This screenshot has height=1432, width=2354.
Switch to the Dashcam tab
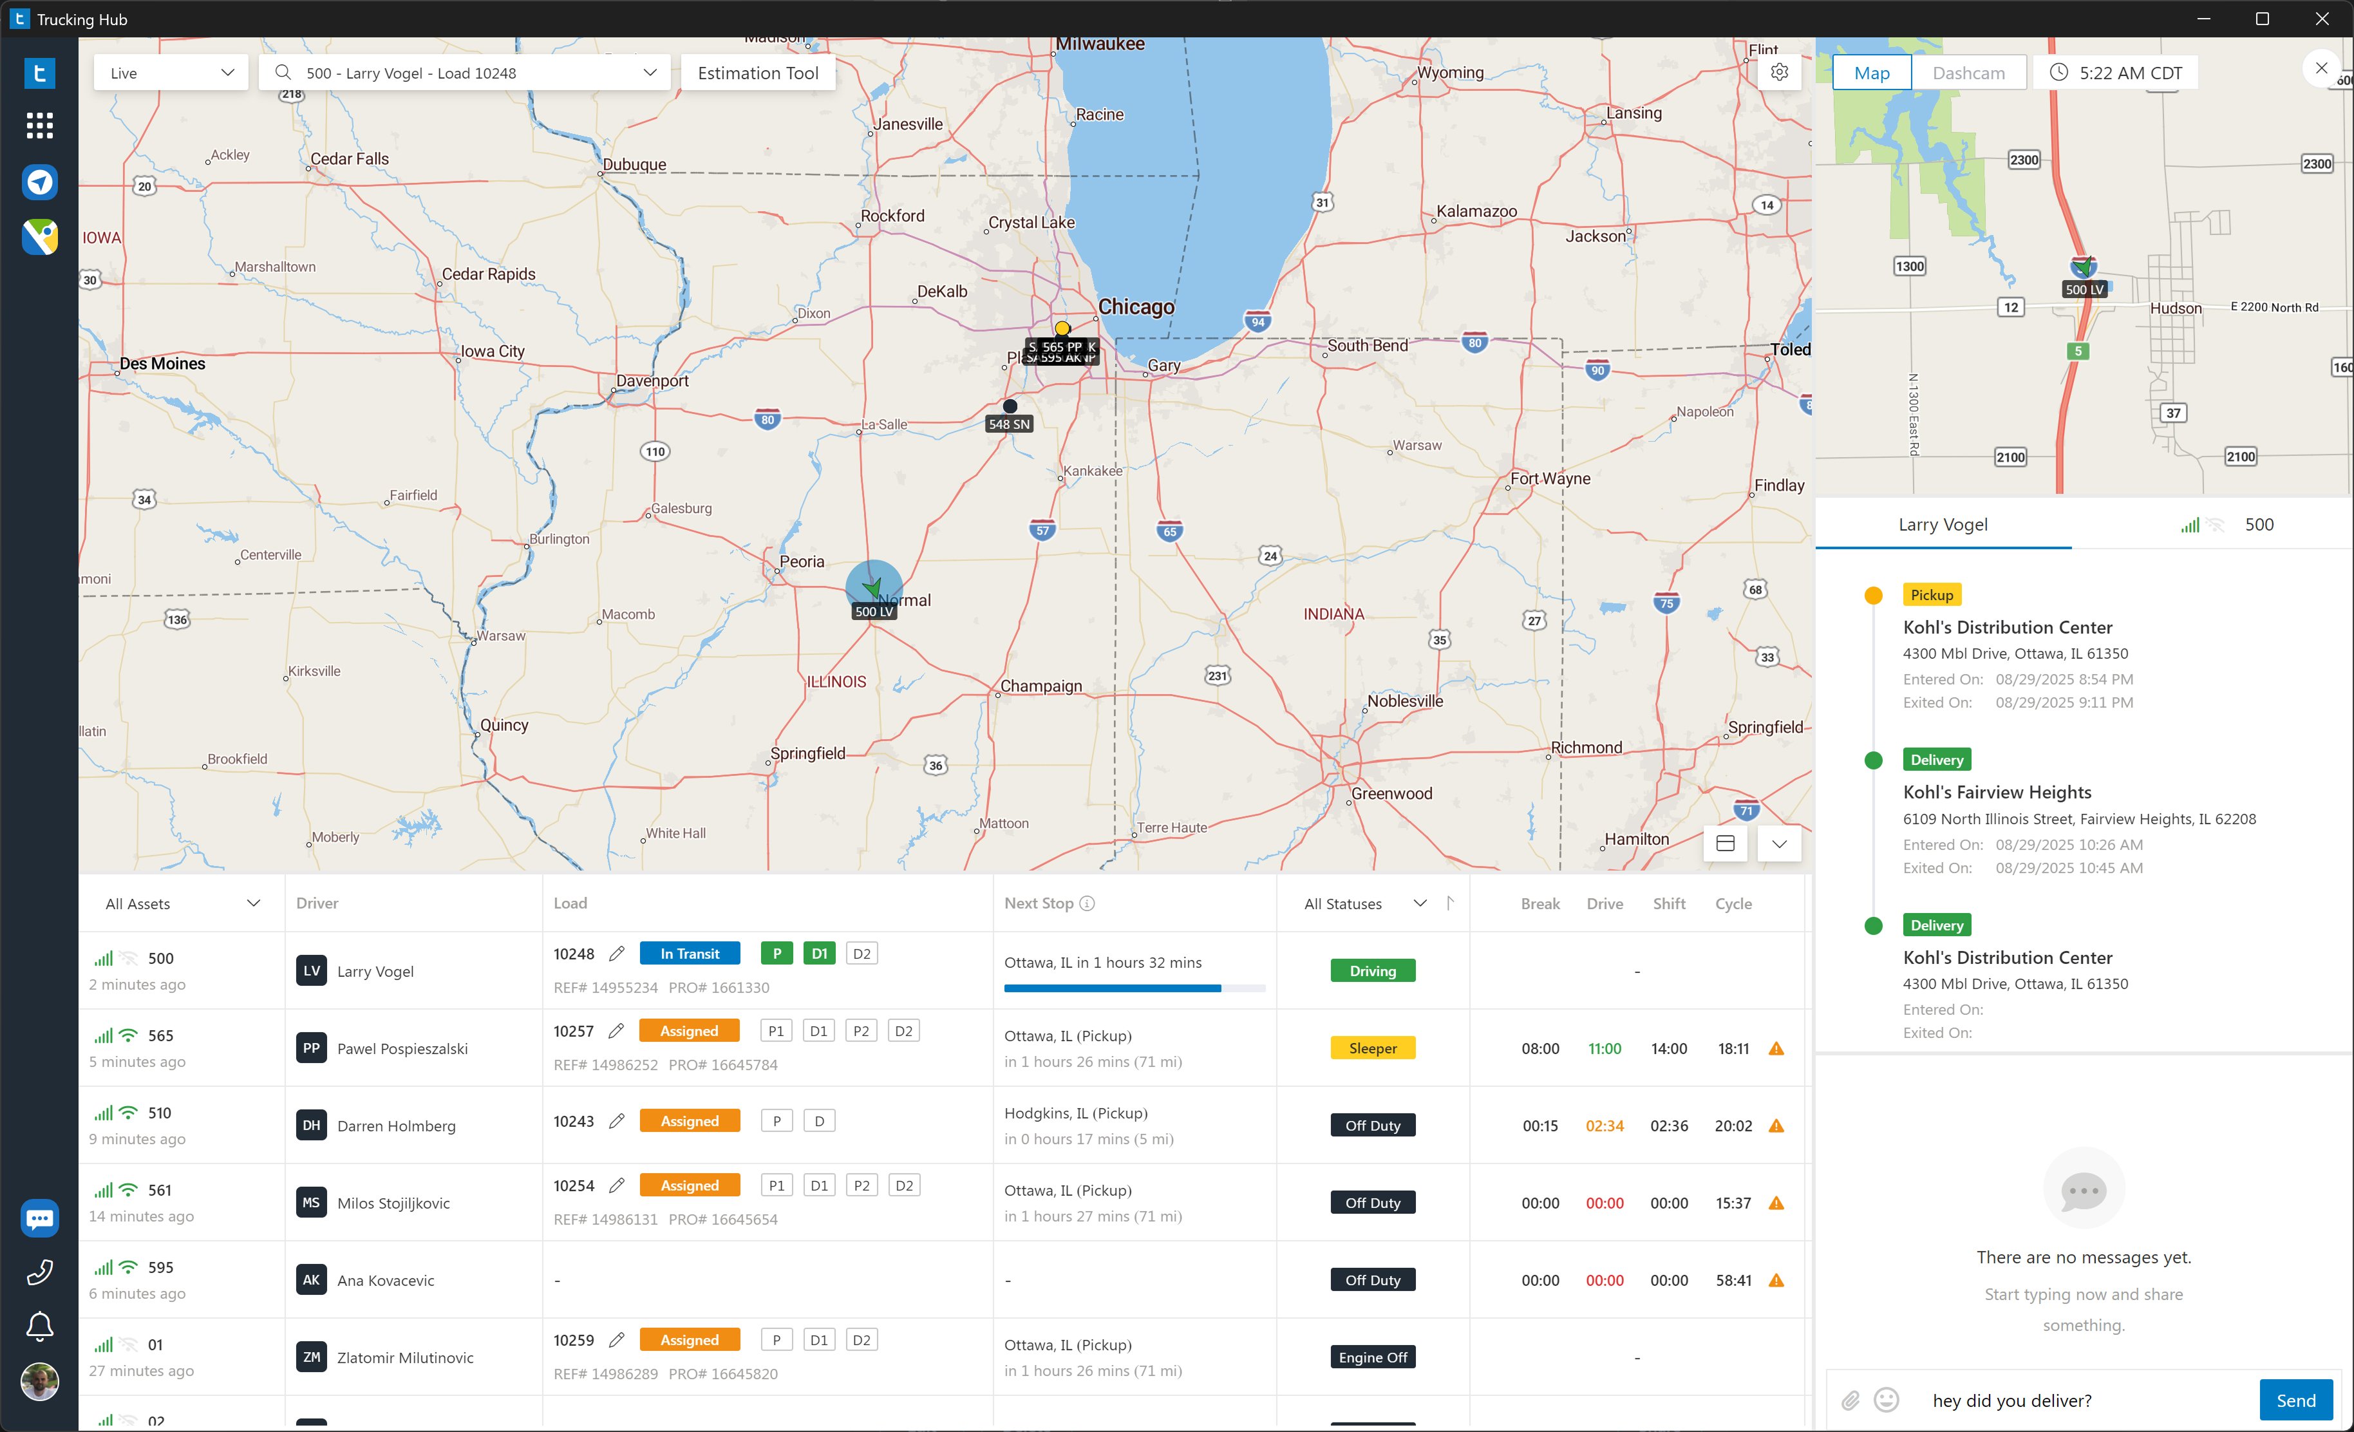point(1968,73)
